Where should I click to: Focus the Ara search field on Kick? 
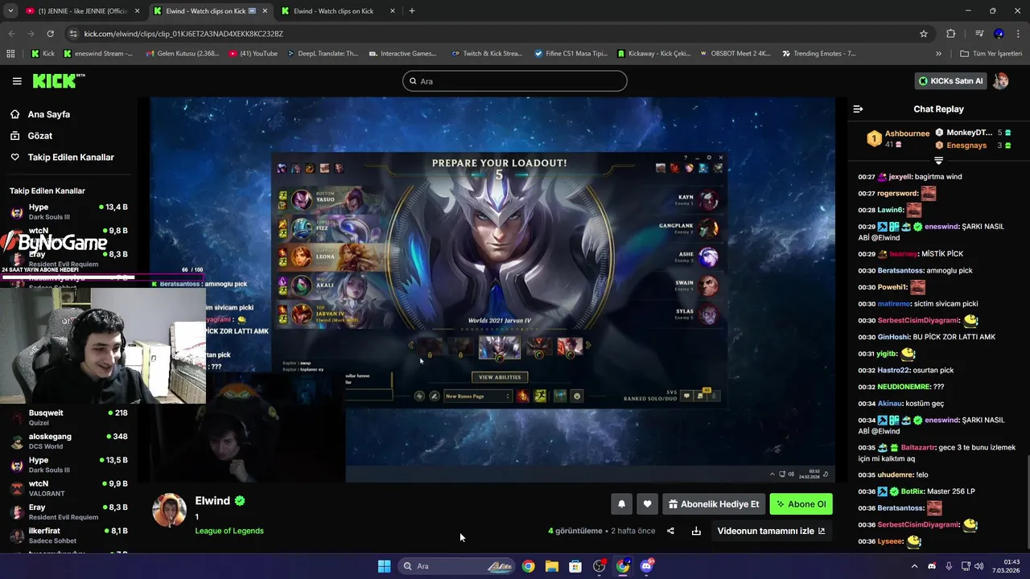515,81
